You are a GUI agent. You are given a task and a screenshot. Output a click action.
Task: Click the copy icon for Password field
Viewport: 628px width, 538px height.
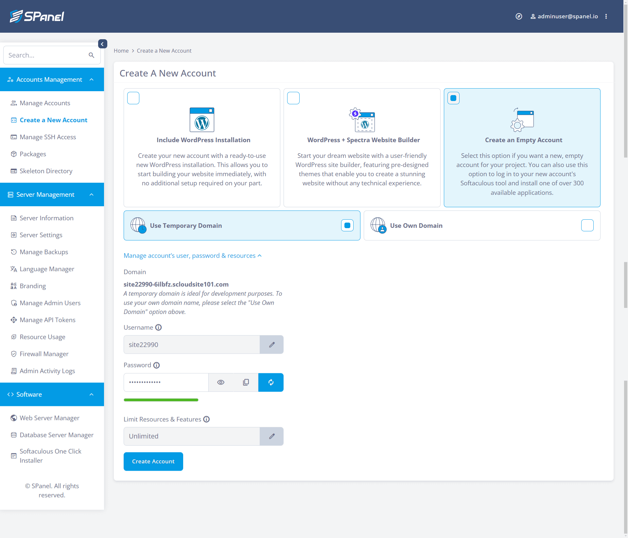pyautogui.click(x=245, y=382)
